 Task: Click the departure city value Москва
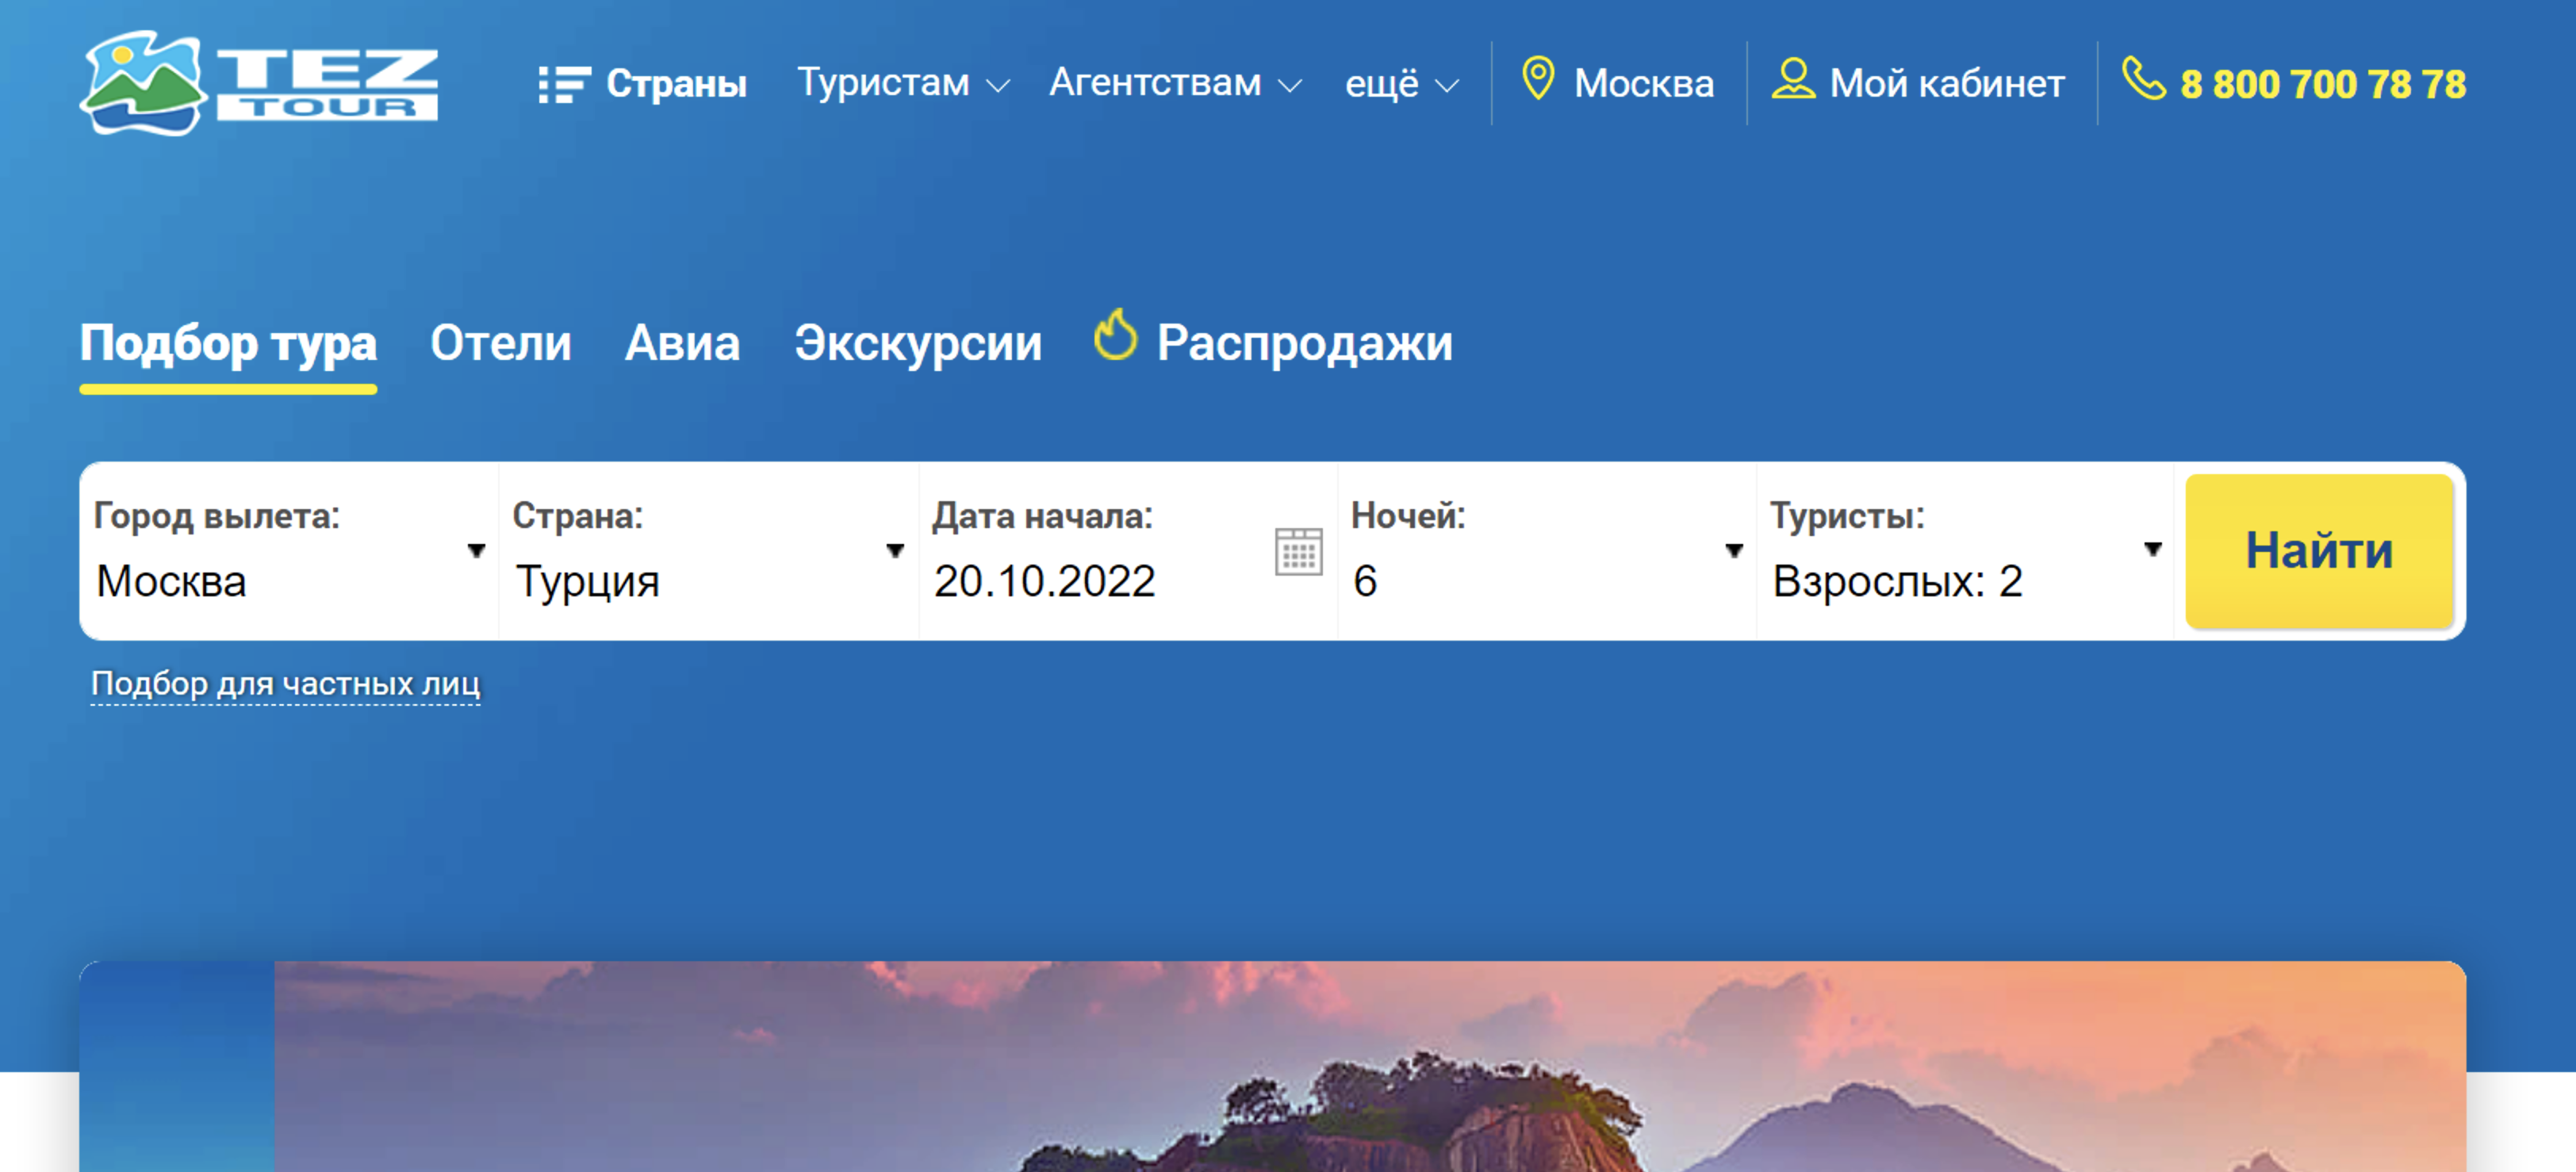point(171,581)
